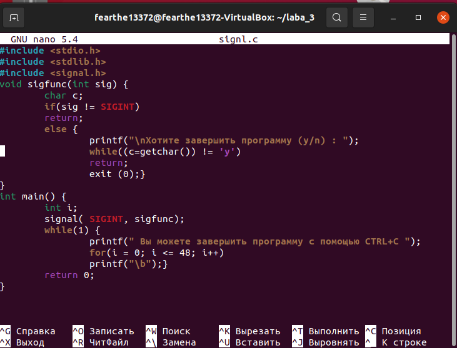
Task: Open the hamburger menu in title bar
Action: coord(363,17)
